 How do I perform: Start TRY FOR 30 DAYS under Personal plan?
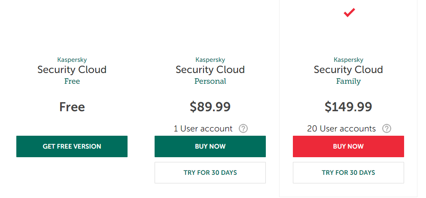210,173
